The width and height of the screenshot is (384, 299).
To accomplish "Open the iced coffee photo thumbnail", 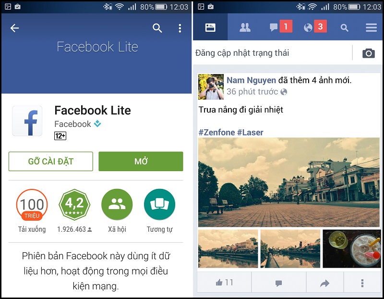I will click(352, 249).
